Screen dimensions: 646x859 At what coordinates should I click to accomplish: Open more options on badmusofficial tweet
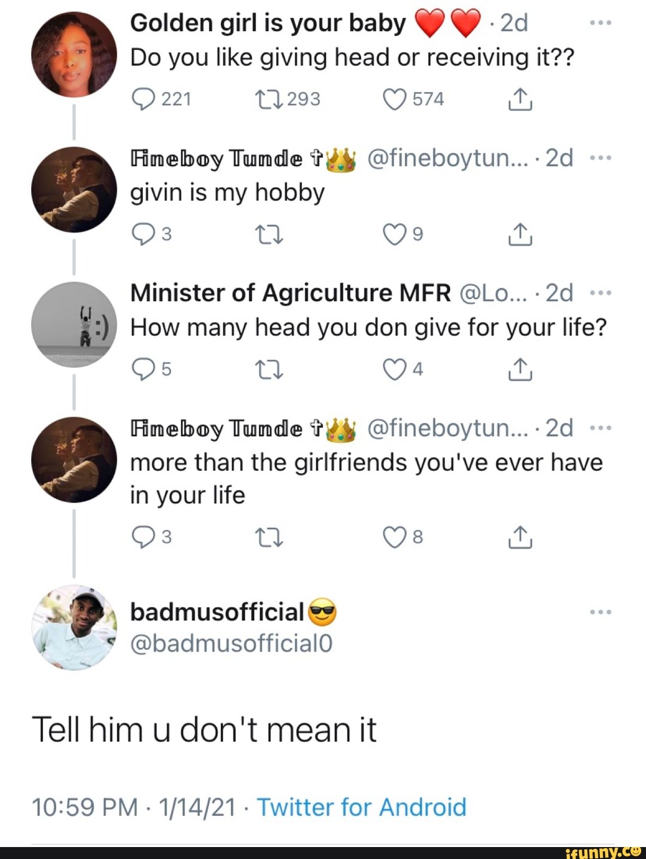pyautogui.click(x=600, y=612)
